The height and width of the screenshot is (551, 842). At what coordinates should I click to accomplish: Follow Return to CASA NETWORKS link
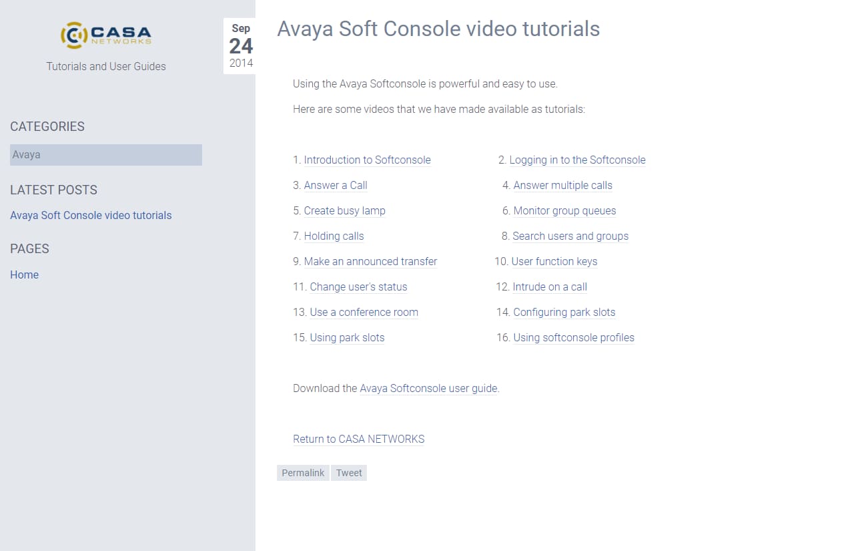[x=358, y=439]
